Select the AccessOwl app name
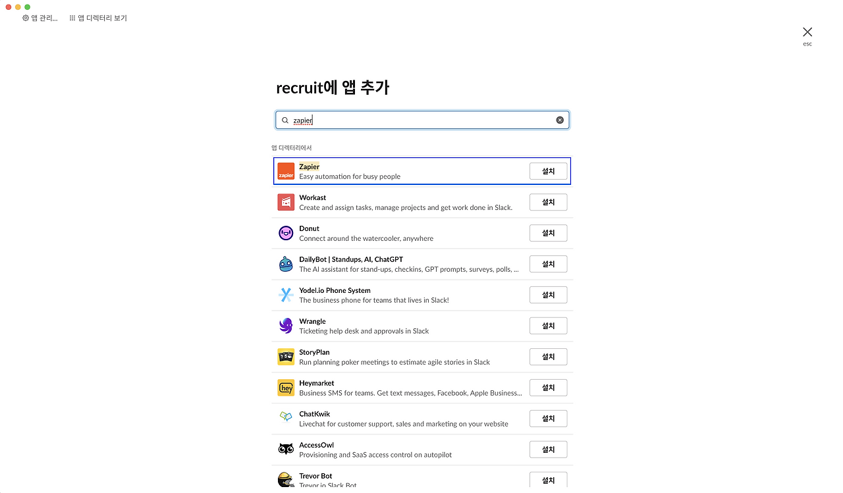Screen dimensions: 843x493 point(317,445)
